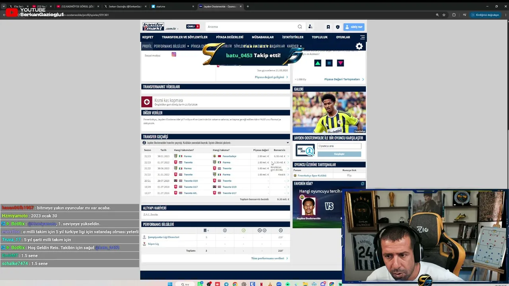The height and width of the screenshot is (286, 509).
Task: Click the info icon in transfer history
Action: pos(144,143)
